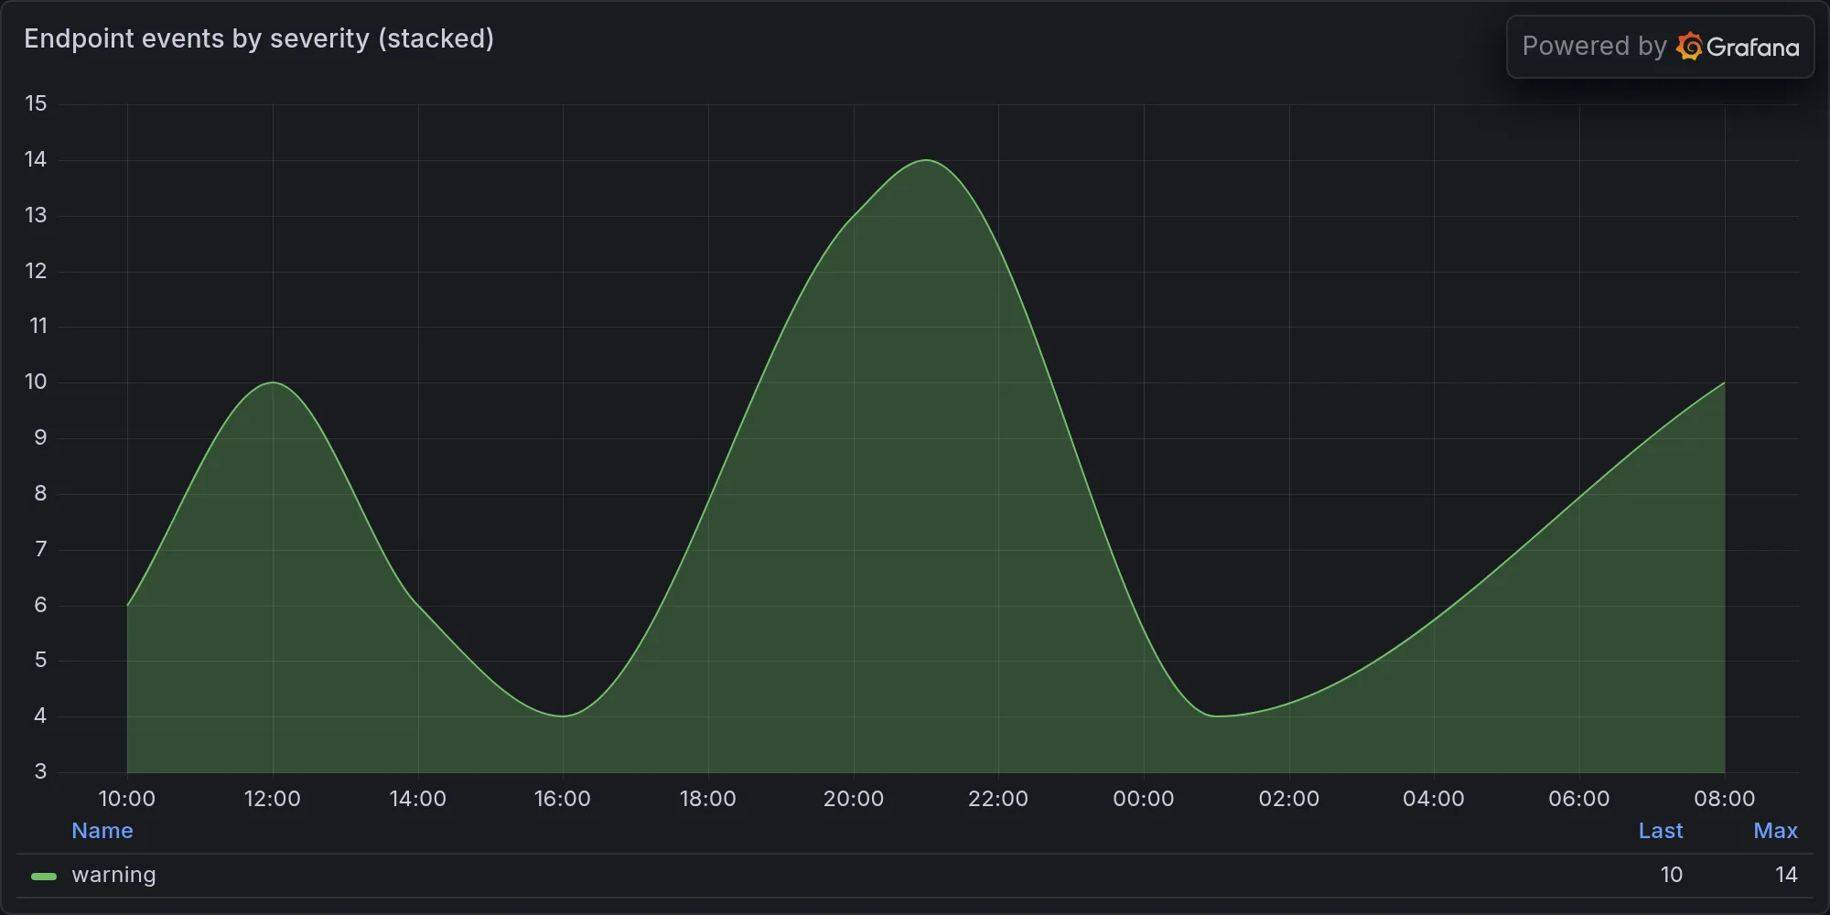This screenshot has height=915, width=1830.
Task: Click the 3 y-axis label
Action: coord(40,771)
